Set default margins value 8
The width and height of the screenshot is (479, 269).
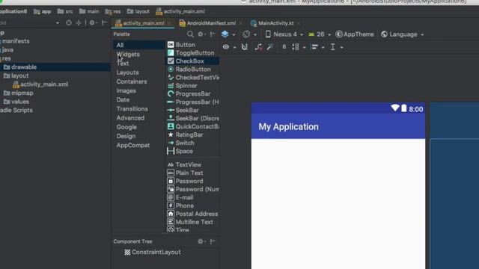pyautogui.click(x=284, y=46)
